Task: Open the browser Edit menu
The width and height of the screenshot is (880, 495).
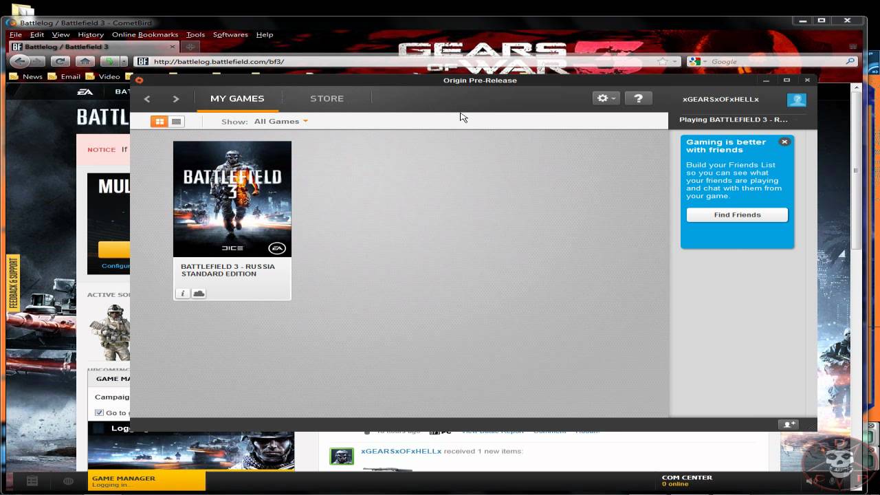Action: click(37, 34)
